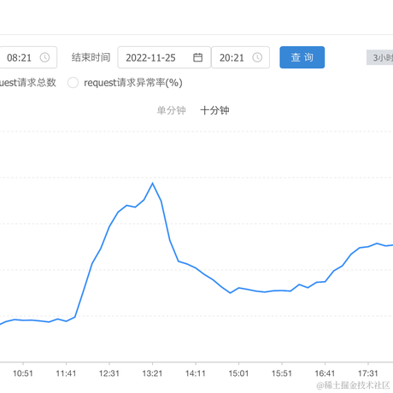Click the clock icon in the 08:21 field
Image resolution: width=393 pixels, height=393 pixels.
tap(44, 57)
